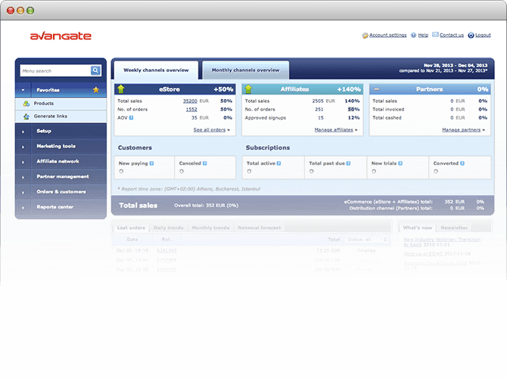Click the report time zone note
507x378 pixels.
click(x=189, y=189)
